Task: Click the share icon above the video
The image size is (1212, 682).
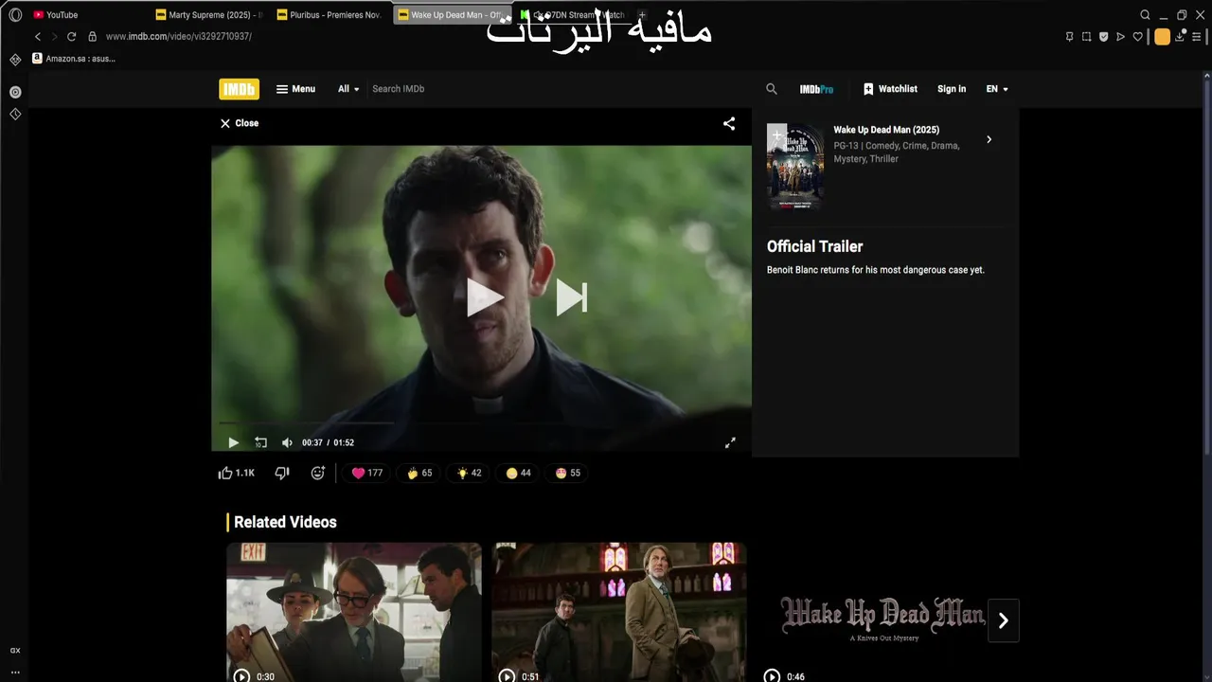Action: click(729, 123)
